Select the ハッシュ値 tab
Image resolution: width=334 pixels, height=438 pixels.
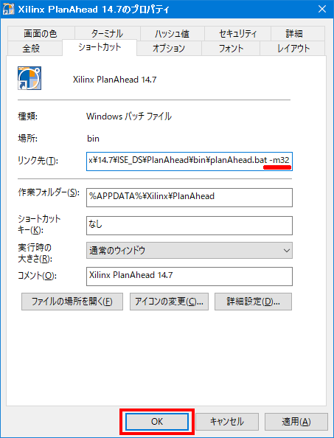tap(173, 34)
